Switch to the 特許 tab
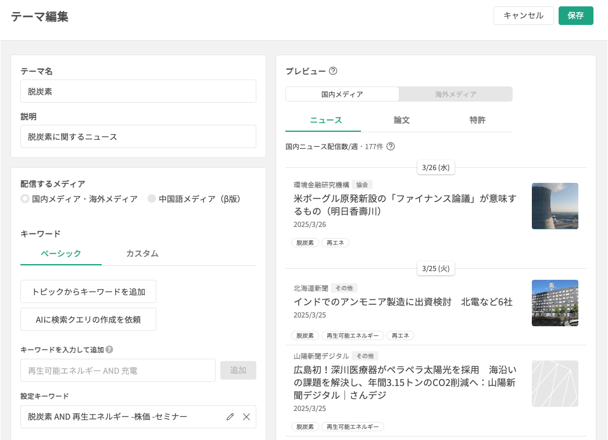This screenshot has width=608, height=440. pyautogui.click(x=477, y=121)
